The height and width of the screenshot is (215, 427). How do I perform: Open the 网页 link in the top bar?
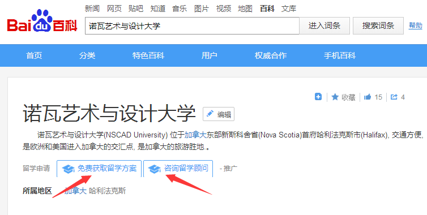click(114, 8)
